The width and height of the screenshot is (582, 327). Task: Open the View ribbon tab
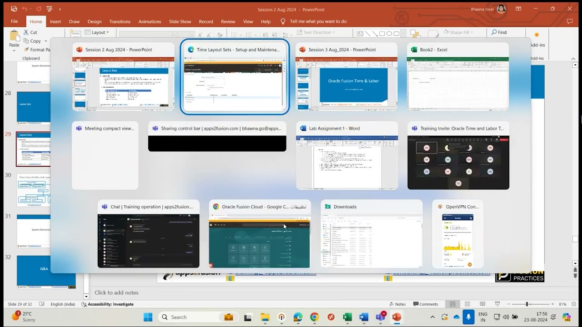coord(248,21)
